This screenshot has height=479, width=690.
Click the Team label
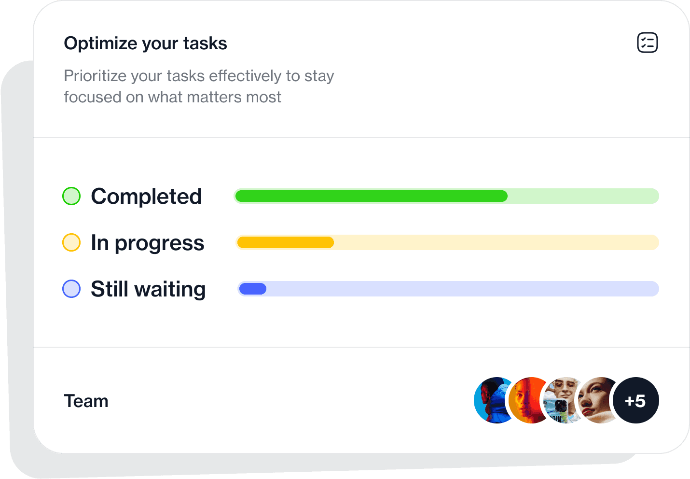[x=86, y=401]
